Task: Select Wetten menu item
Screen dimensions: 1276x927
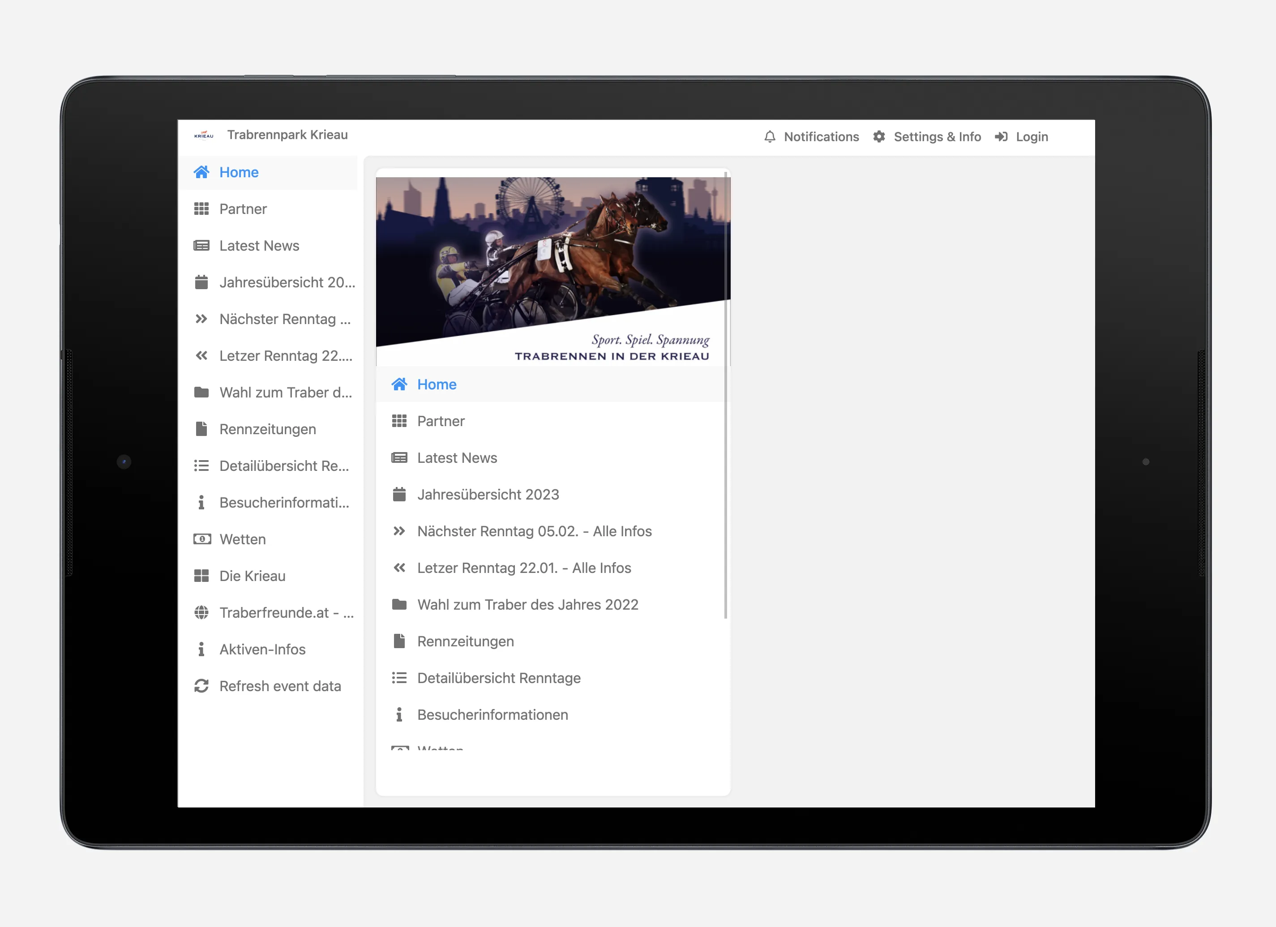Action: tap(243, 539)
